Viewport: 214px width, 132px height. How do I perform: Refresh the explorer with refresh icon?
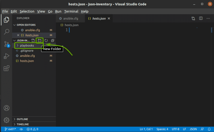(46, 40)
